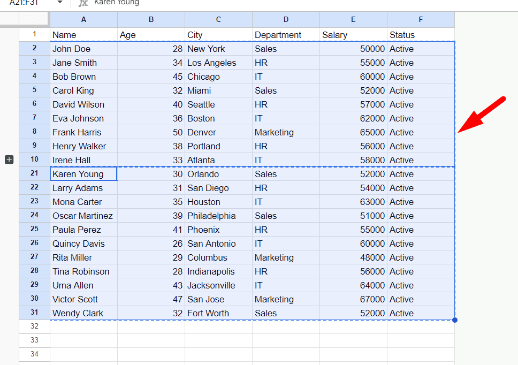Select column E header labeled Salary column
Viewport: 518px width, 365px height.
tap(353, 19)
